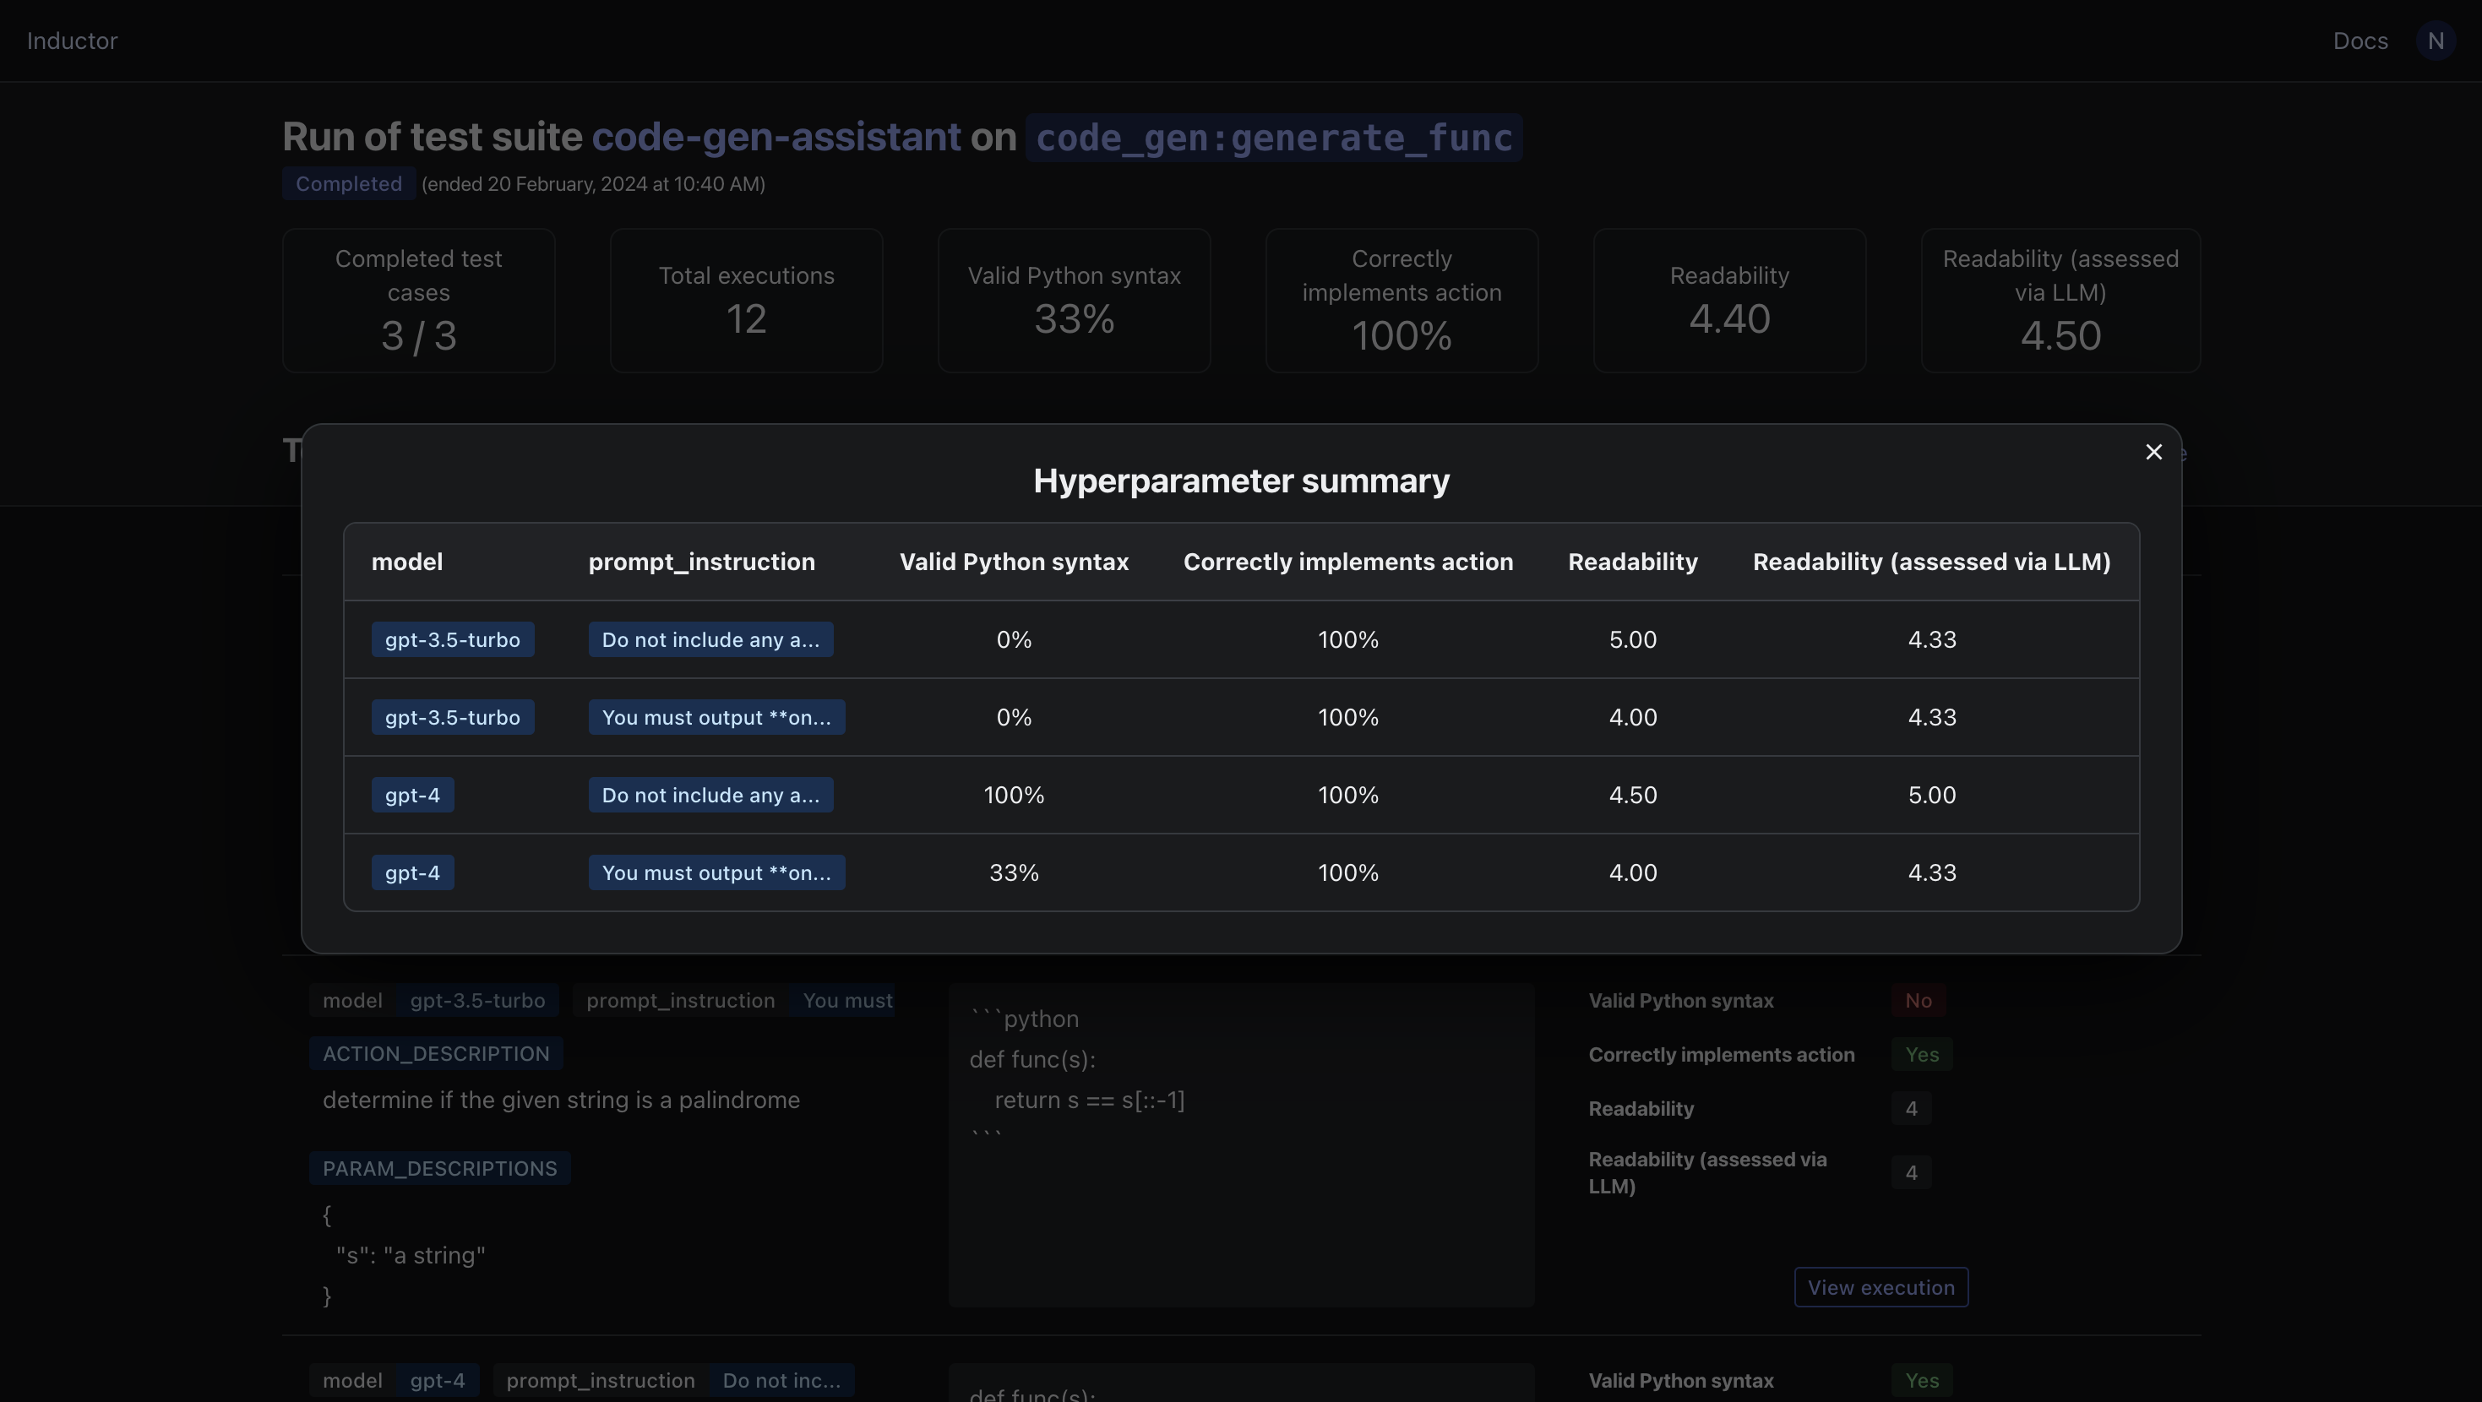This screenshot has height=1402, width=2482.
Task: Open the user avatar N menu
Action: pos(2435,41)
